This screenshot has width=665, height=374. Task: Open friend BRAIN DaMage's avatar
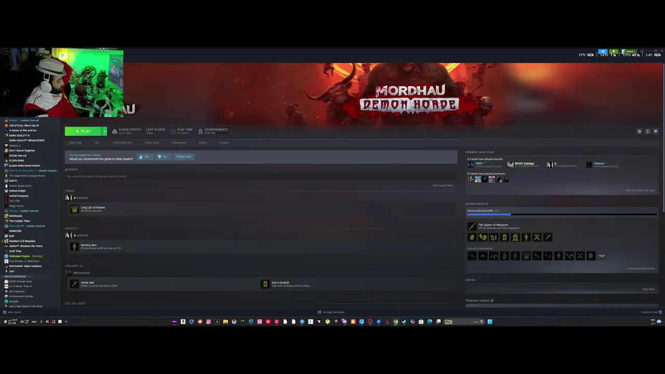pos(510,165)
